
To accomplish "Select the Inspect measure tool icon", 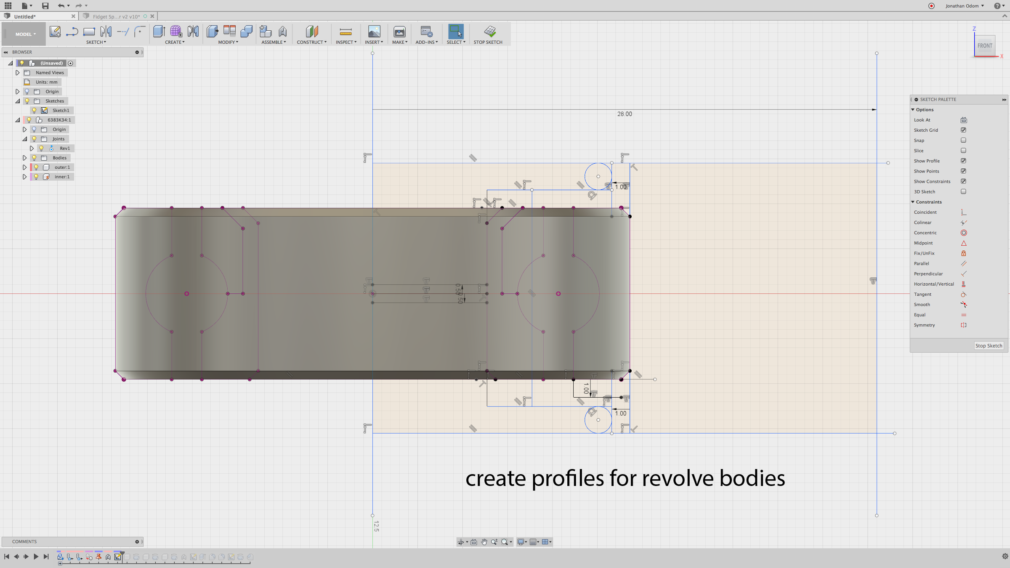I will 345,32.
